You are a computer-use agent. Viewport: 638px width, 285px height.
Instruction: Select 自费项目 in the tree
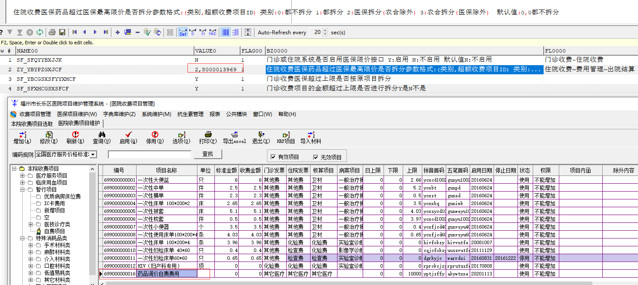[54, 231]
